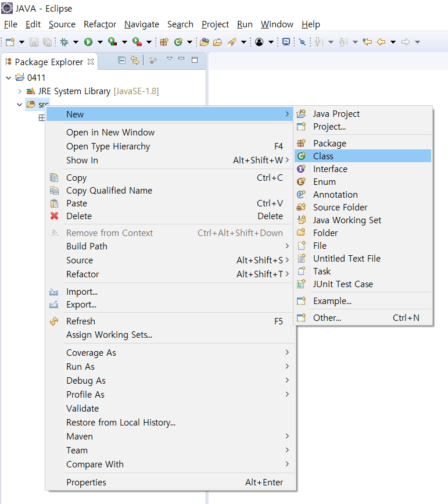Viewport: 448px width, 504px height.
Task: Open the New Java Class dropdown arrow
Action: (x=189, y=42)
